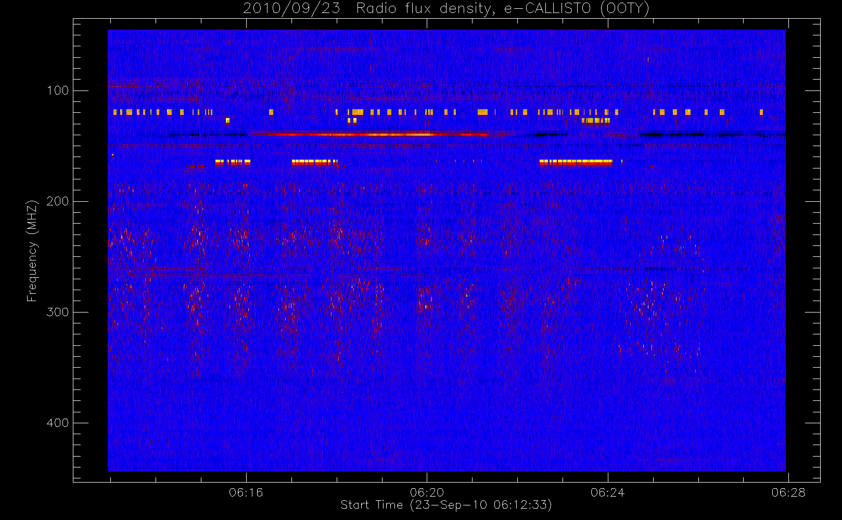Click the '100' frequency axis label
Image resolution: width=842 pixels, height=520 pixels.
click(57, 90)
